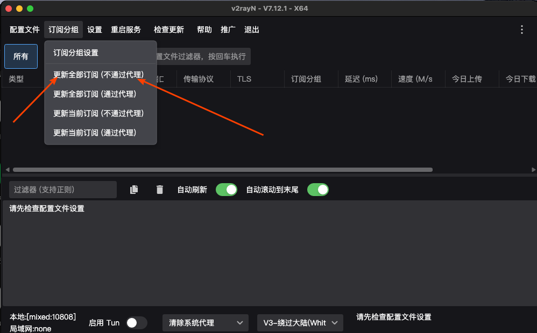This screenshot has height=333, width=537.
Task: Toggle the 自动刷新 switch
Action: [227, 190]
